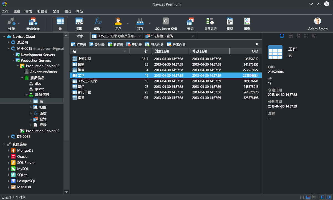Click the 其它 tools toolbar icon
The image size is (333, 200).
point(140,22)
